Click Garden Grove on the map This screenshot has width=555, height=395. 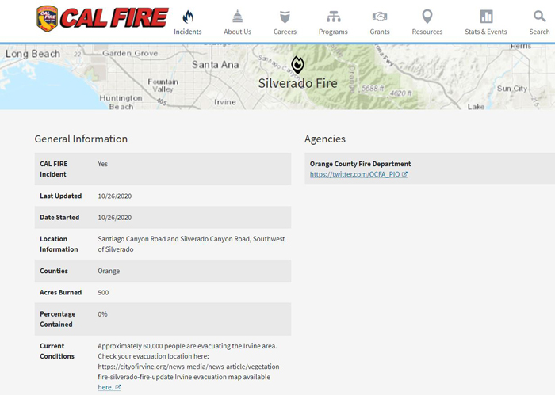pyautogui.click(x=130, y=53)
